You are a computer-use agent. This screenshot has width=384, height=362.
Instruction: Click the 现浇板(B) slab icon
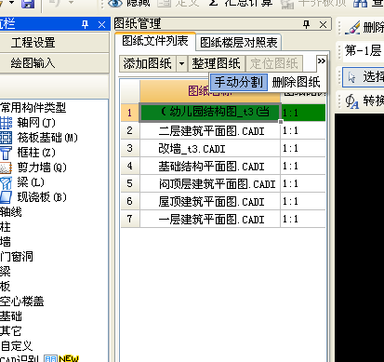click(x=6, y=197)
